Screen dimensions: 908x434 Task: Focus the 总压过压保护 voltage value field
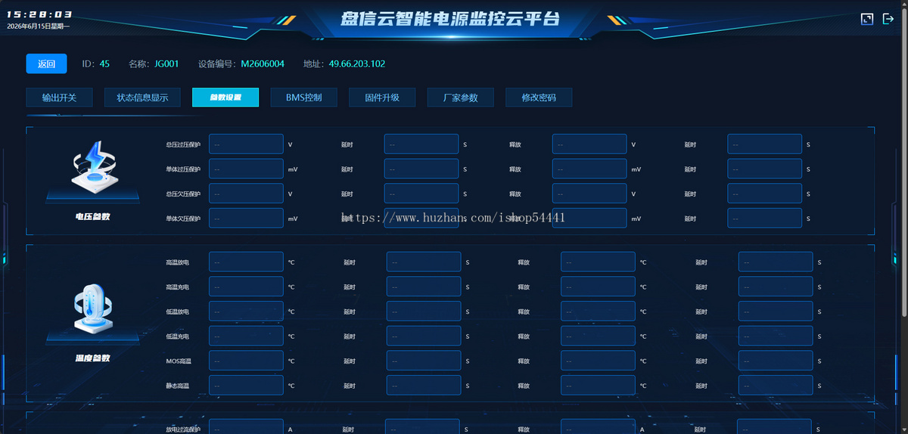(246, 144)
